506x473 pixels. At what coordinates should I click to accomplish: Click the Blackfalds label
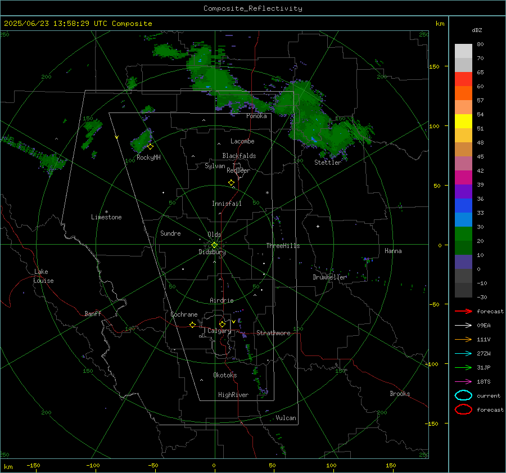239,156
